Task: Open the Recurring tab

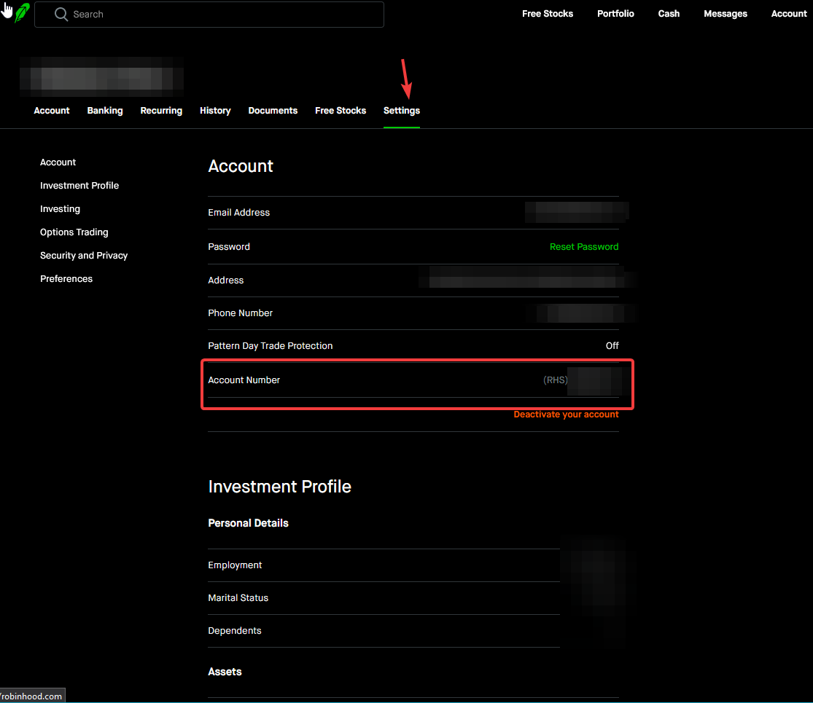Action: pyautogui.click(x=161, y=110)
